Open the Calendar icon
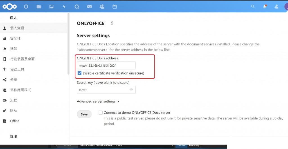 (x=115, y=6)
